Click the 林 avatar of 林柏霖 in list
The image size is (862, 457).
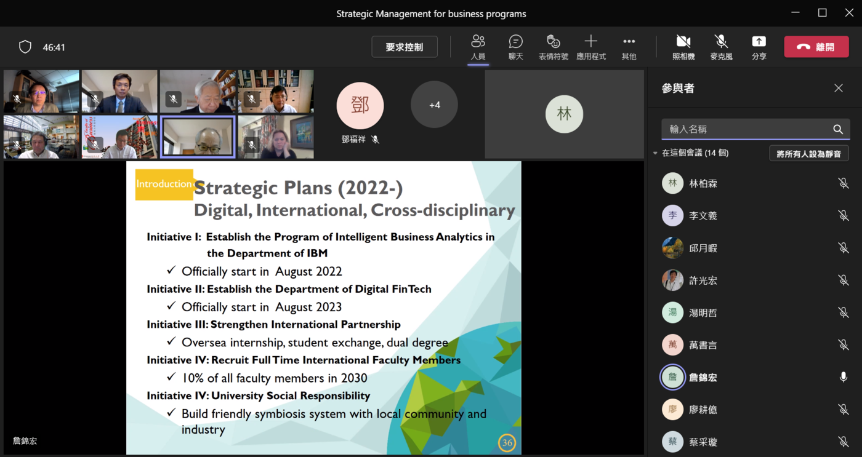coord(672,183)
